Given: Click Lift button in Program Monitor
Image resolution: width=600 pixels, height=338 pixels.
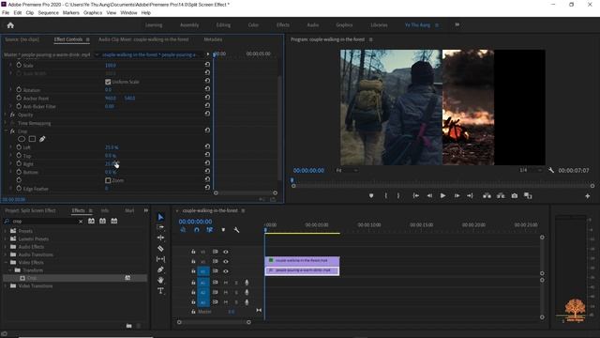Looking at the screenshot, I should 487,196.
